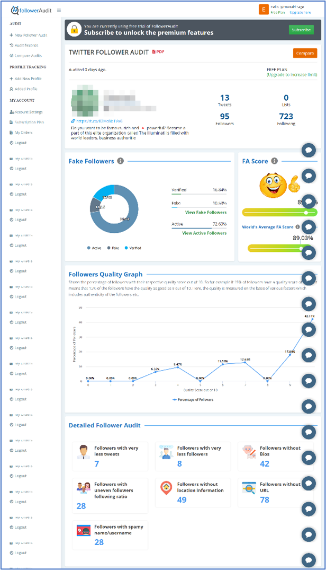This screenshot has width=326, height=570.
Task: Open the Fake Followers info icon
Action: pyautogui.click(x=120, y=161)
